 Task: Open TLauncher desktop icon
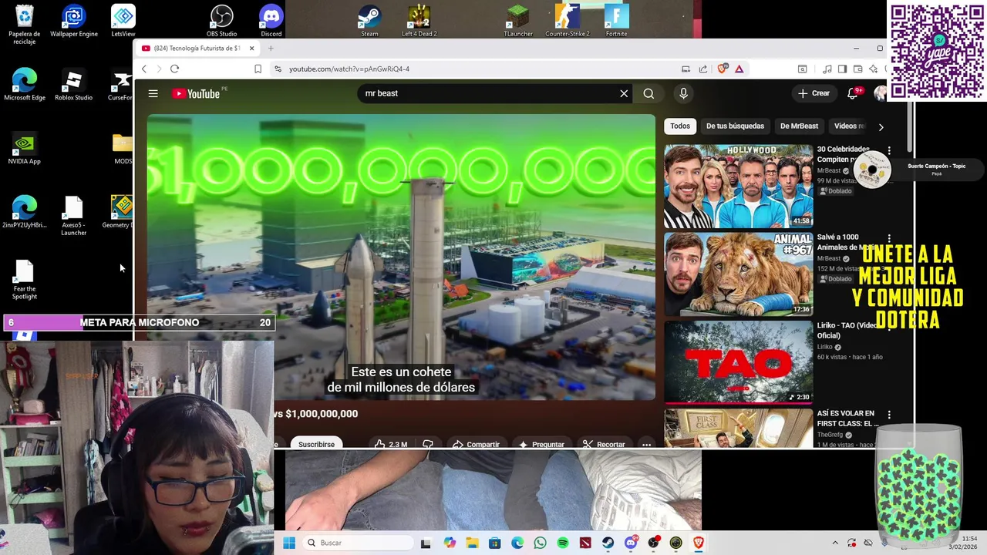518,21
